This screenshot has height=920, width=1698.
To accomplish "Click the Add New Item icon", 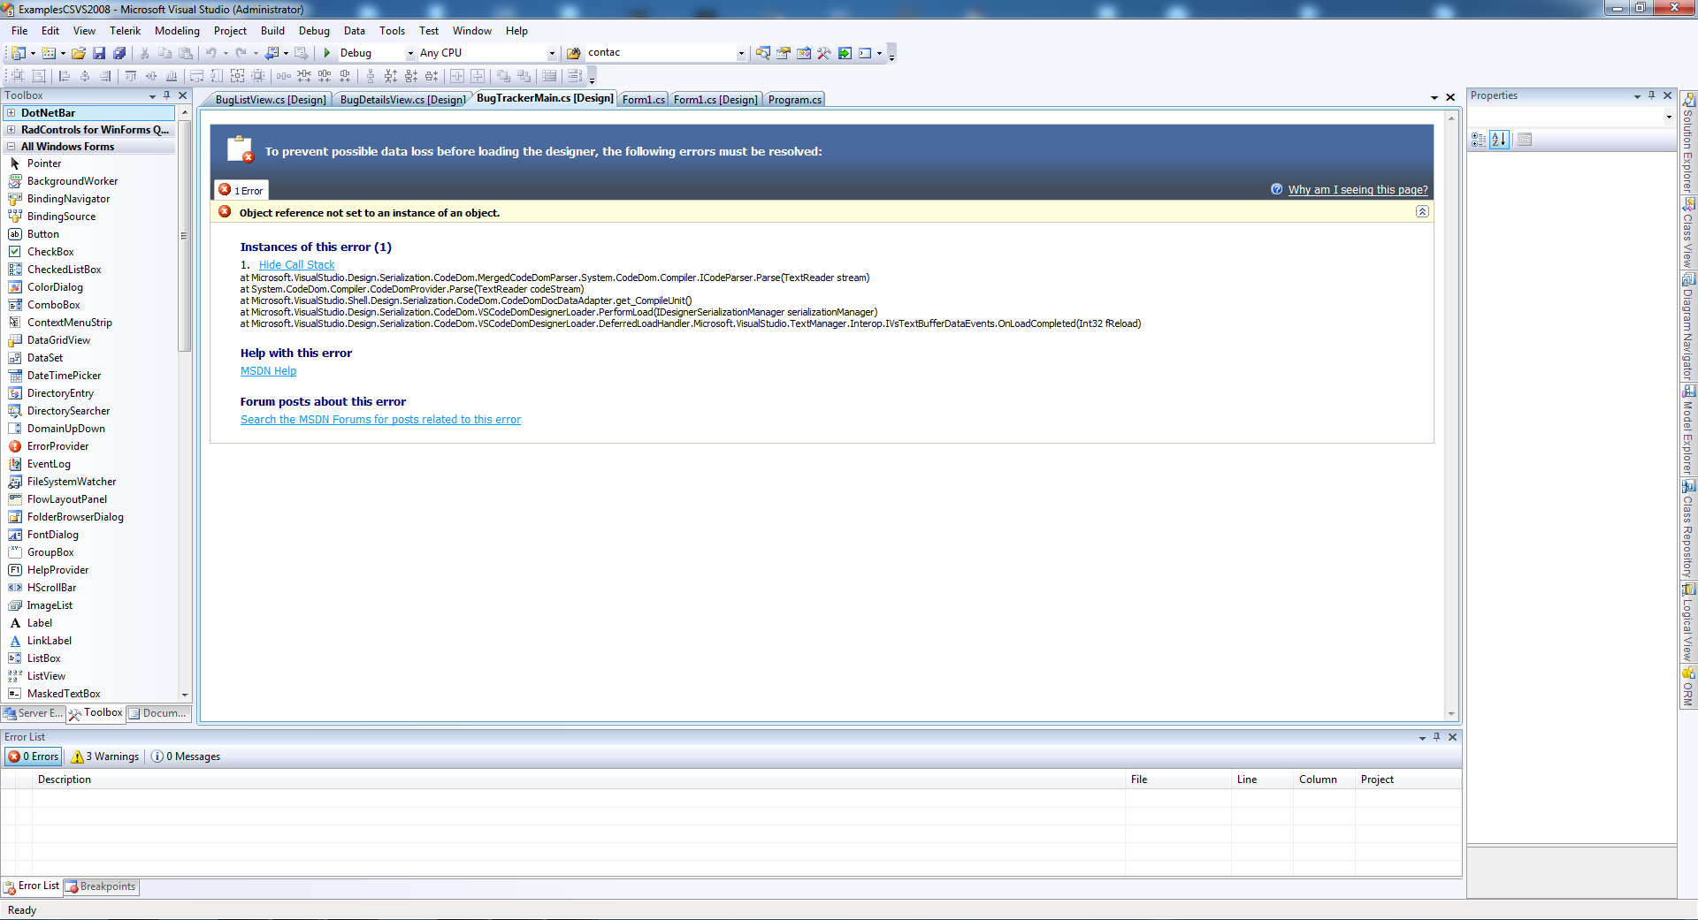I will pos(49,53).
